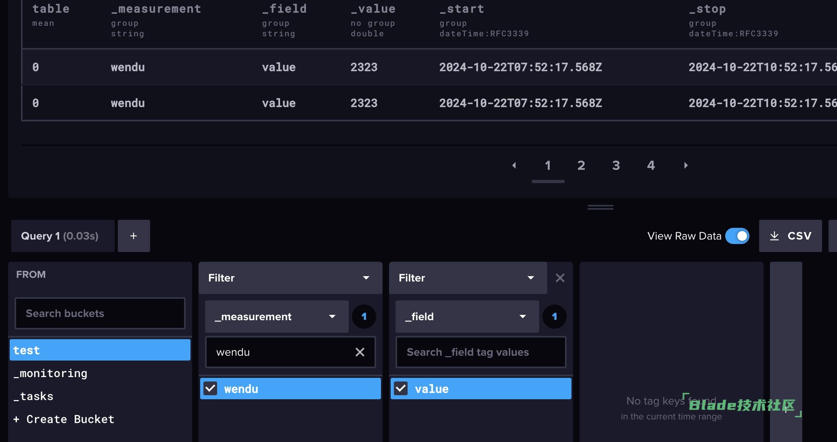Uncheck the value field checkbox
Screen dimensions: 837x442
coord(401,388)
